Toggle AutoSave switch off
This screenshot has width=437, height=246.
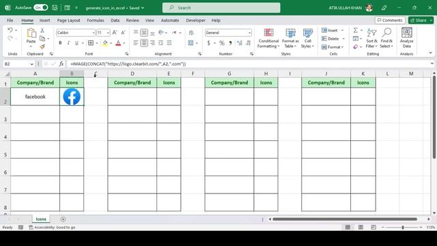41,8
